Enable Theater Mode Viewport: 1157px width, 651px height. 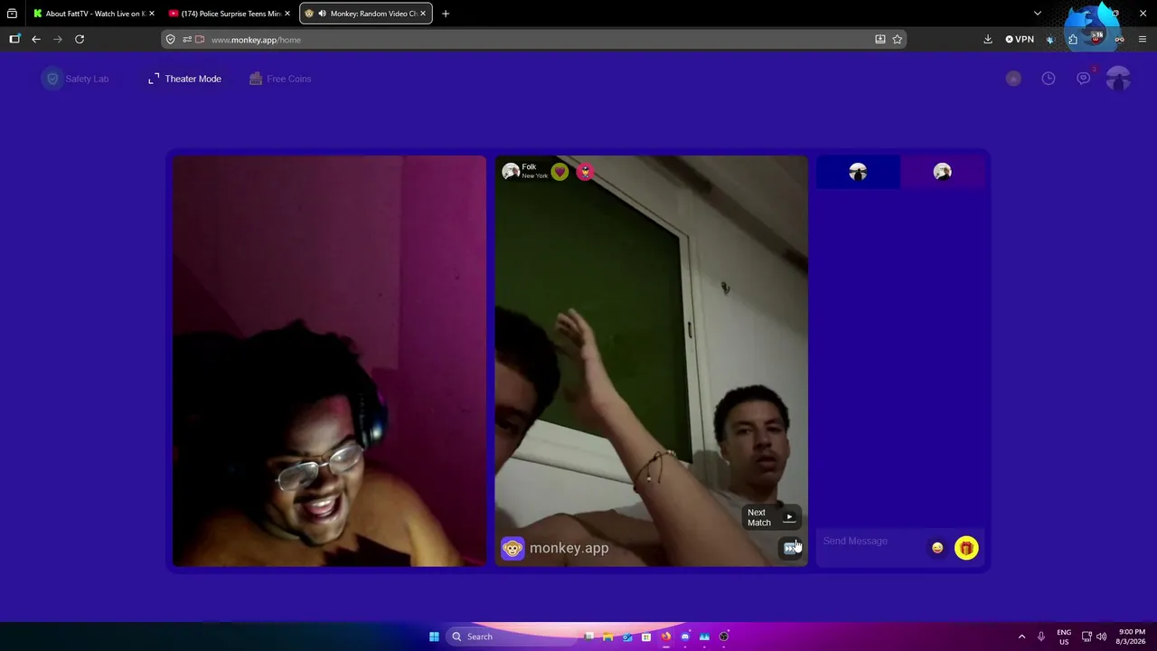pos(184,79)
